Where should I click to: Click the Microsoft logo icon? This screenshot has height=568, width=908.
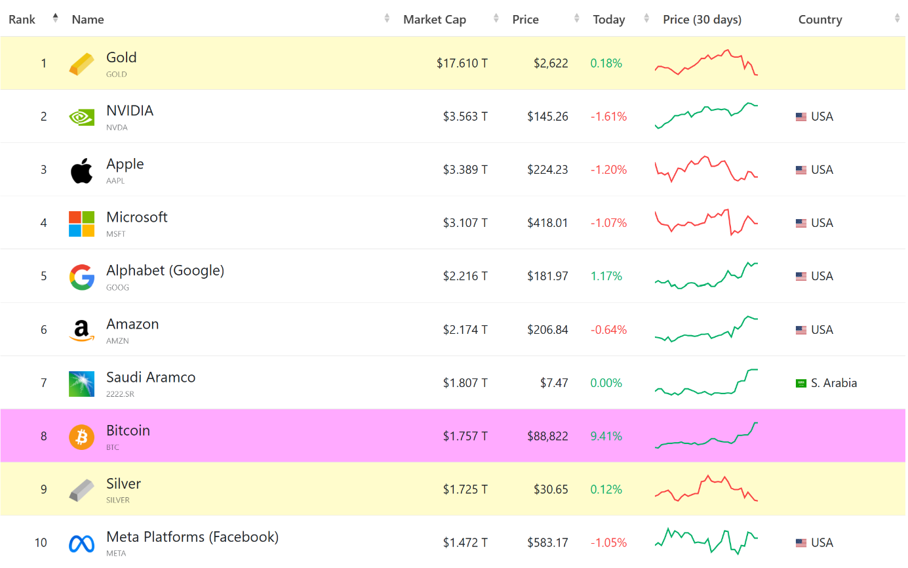point(81,224)
